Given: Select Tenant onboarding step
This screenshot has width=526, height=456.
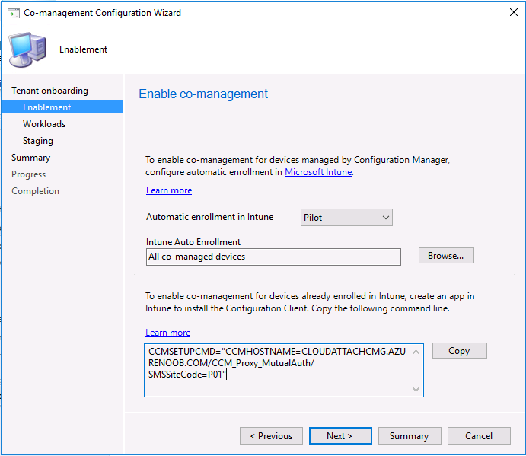Looking at the screenshot, I should click(49, 91).
